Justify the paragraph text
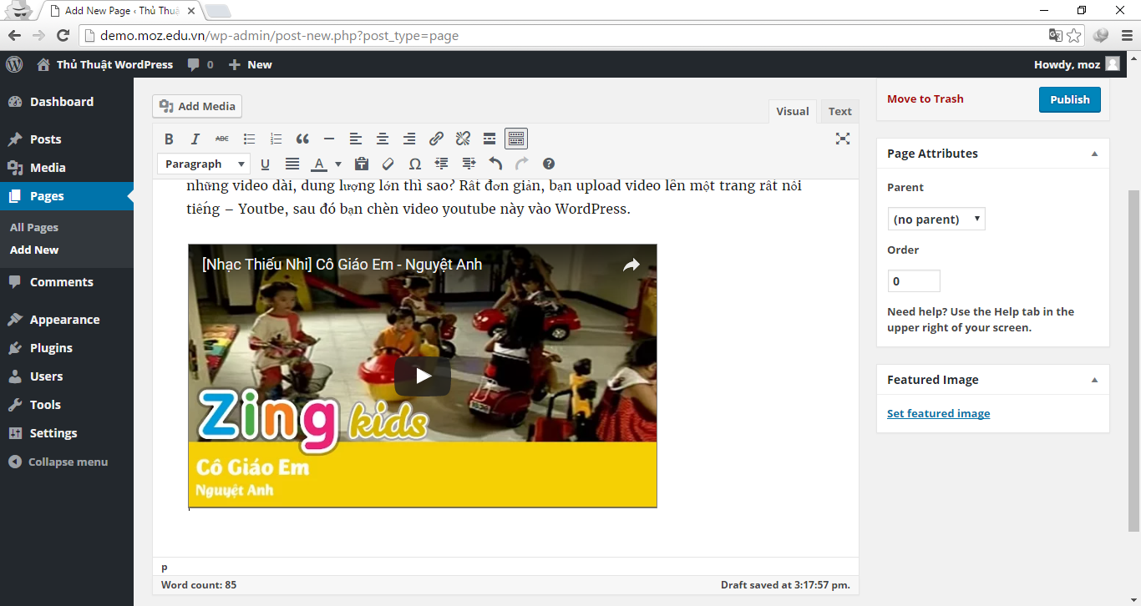Viewport: 1141px width, 606px height. click(292, 164)
